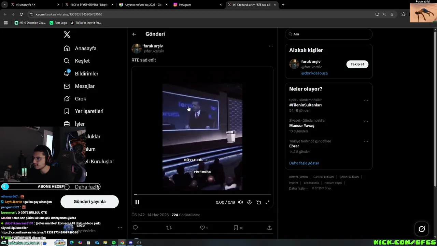This screenshot has width=437, height=246.
Task: Open Mesajlar messages
Action: pyautogui.click(x=79, y=86)
